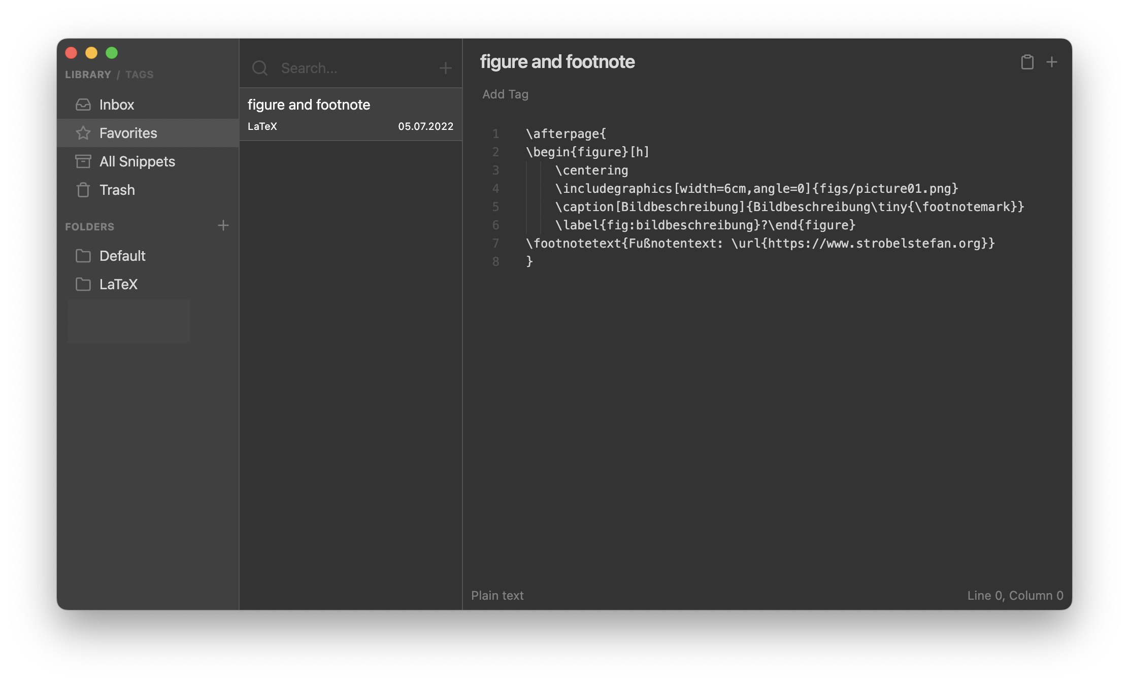Place cursor on line 7 of the snippet

point(711,243)
